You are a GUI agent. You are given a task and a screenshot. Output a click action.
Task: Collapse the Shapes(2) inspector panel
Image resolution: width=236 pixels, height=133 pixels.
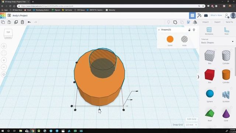pos(159,30)
